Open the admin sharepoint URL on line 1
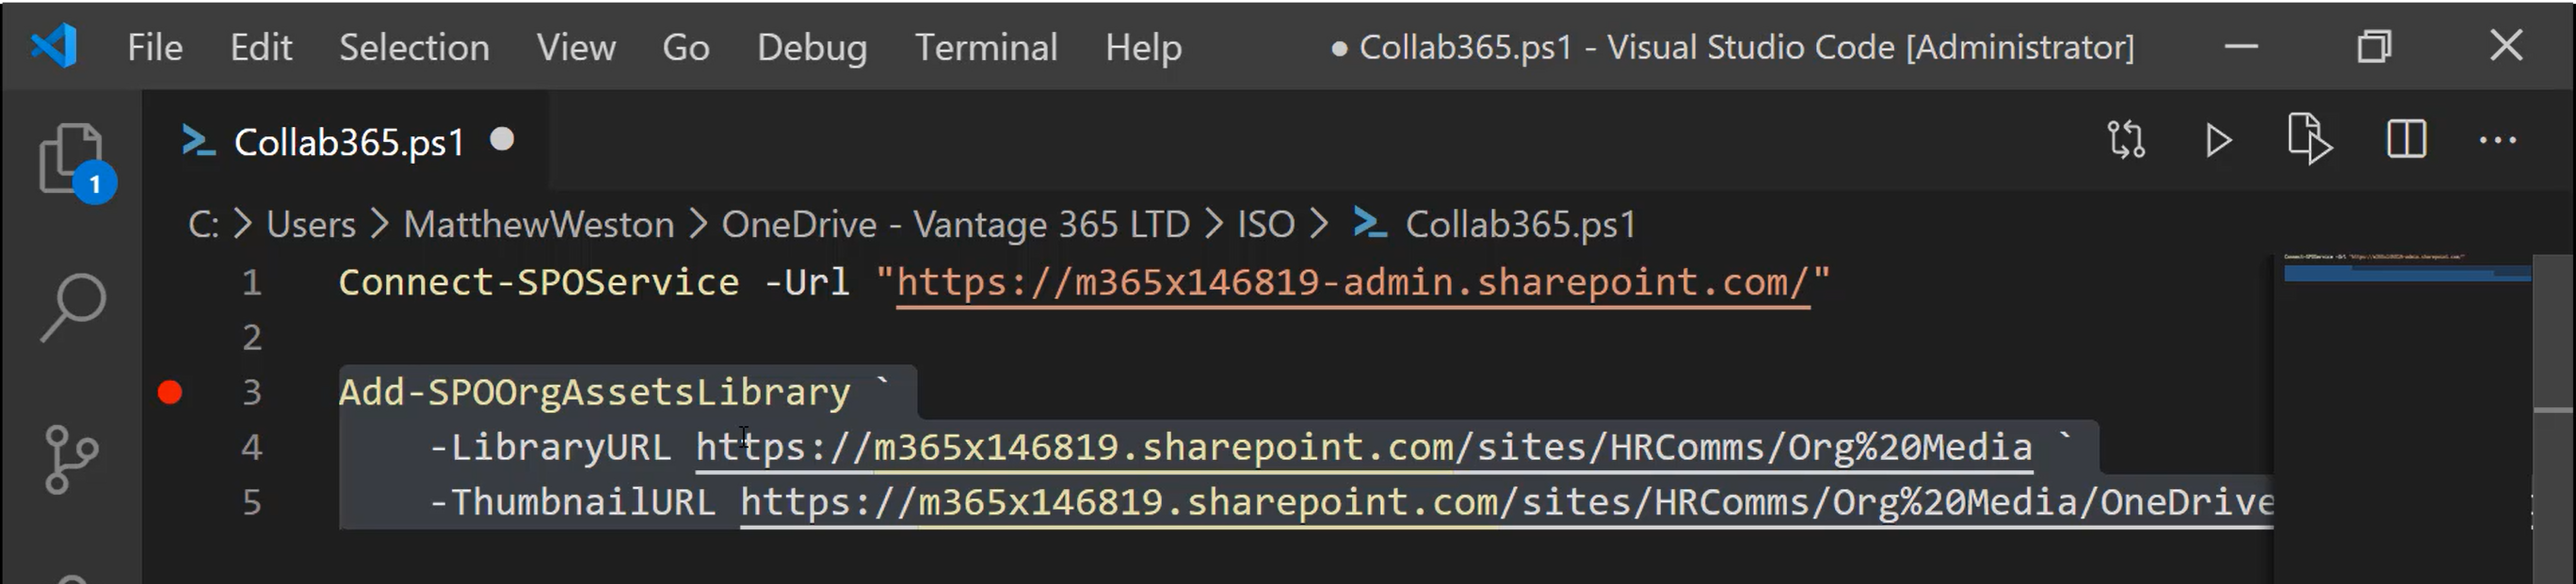This screenshot has width=2576, height=584. [1353, 282]
